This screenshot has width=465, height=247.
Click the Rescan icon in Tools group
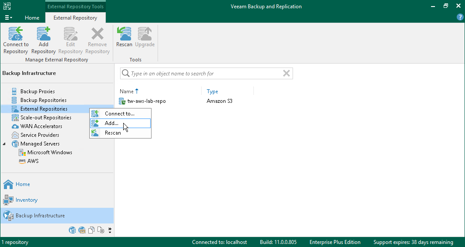click(x=124, y=34)
